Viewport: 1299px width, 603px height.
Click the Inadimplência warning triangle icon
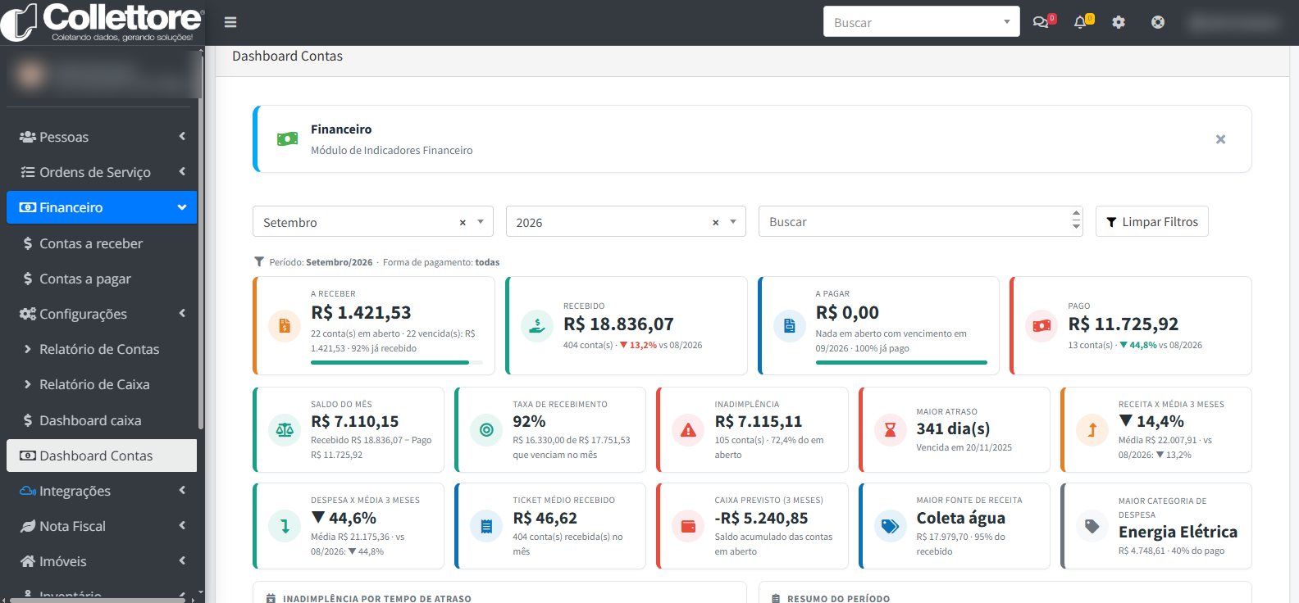click(x=688, y=430)
